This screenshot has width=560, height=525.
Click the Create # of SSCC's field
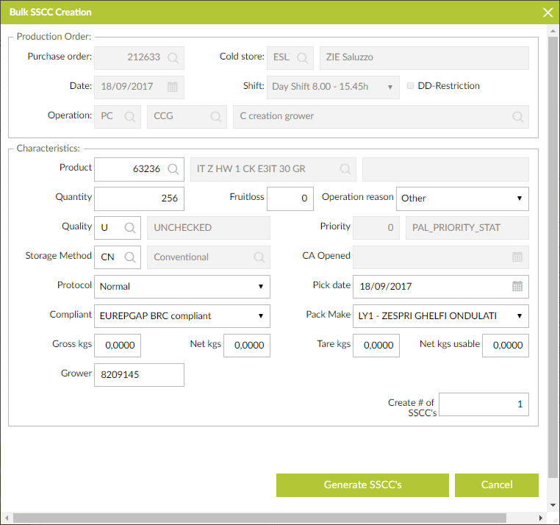pyautogui.click(x=484, y=404)
